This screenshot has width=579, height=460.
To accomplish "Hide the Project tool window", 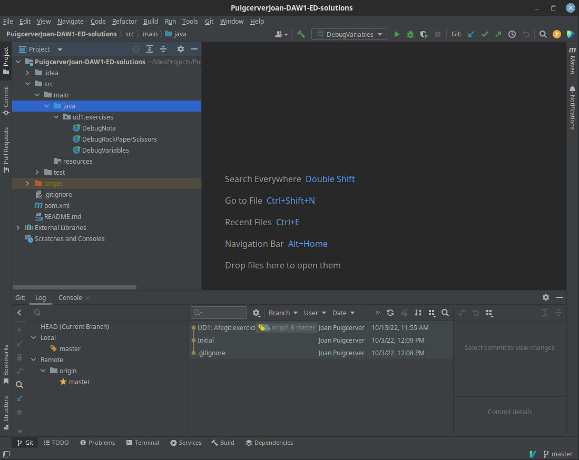I will (194, 49).
